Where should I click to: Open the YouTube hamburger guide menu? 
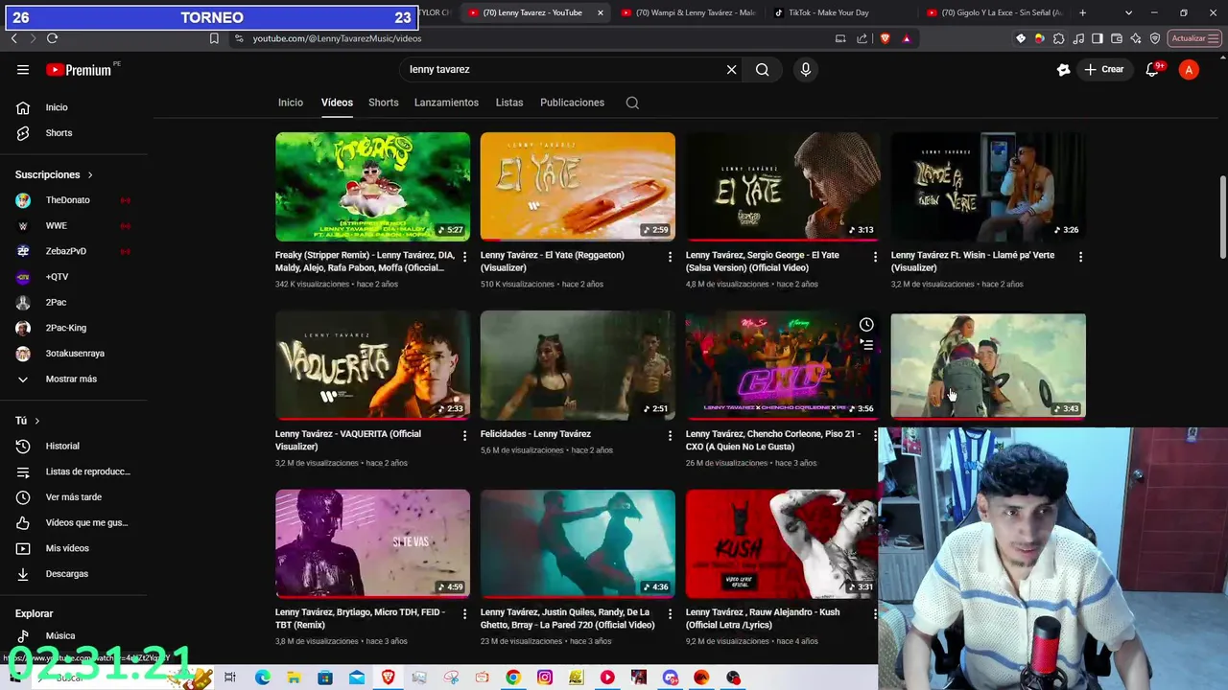pos(23,69)
